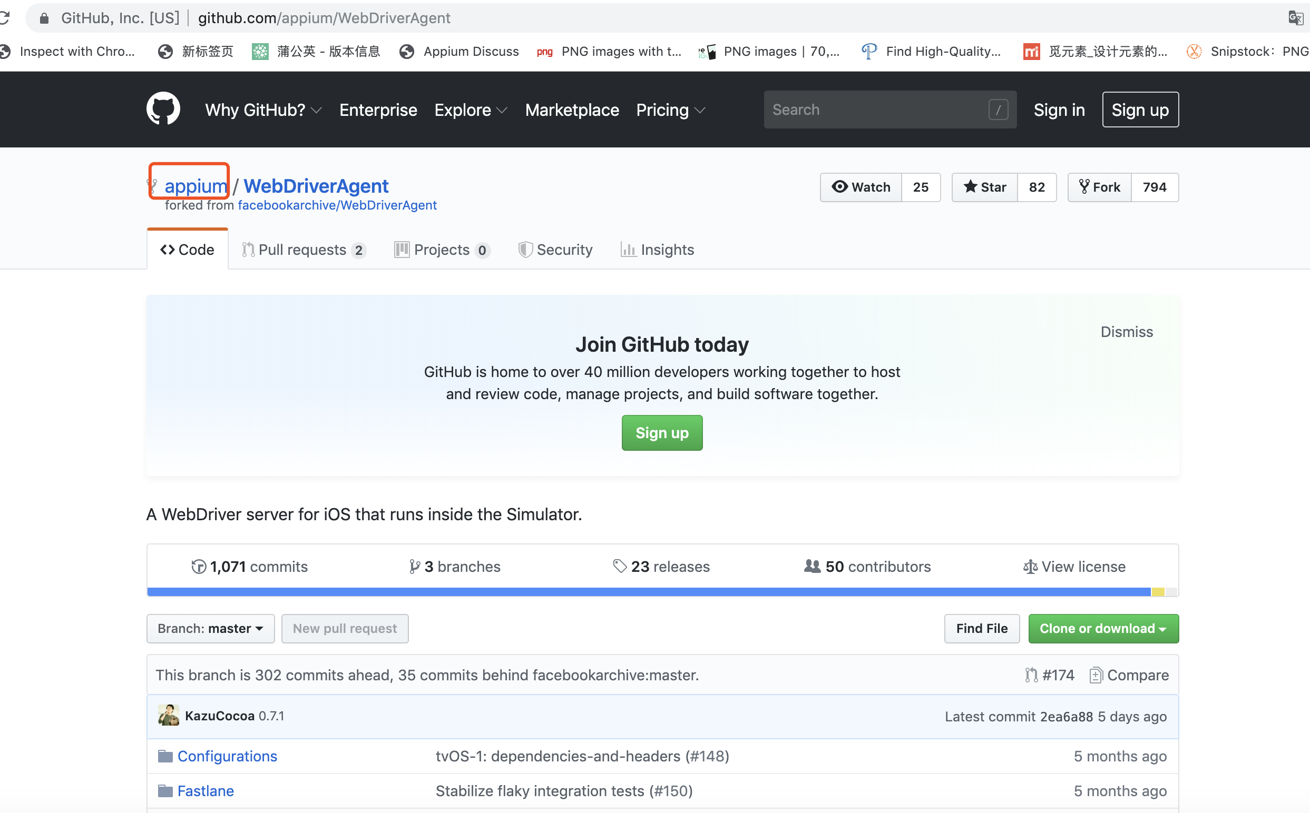Click the 23 releases tag icon
This screenshot has height=813, width=1310.
point(620,566)
